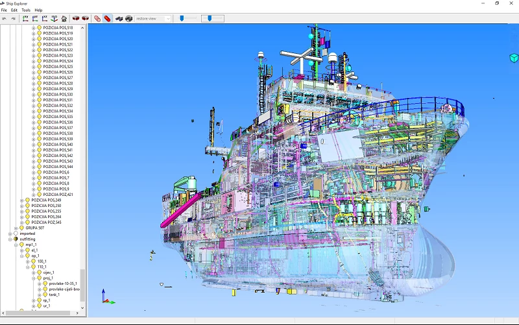Viewport: 519px width, 325px height.
Task: Toggle visibility bulb for POZICIJA POS,525
Action: click(x=39, y=67)
